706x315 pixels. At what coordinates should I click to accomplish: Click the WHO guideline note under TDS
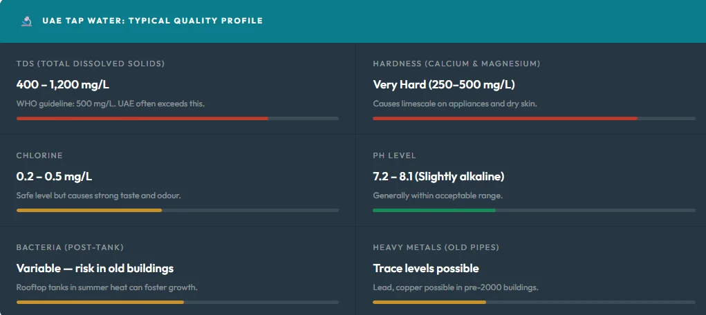pyautogui.click(x=111, y=104)
